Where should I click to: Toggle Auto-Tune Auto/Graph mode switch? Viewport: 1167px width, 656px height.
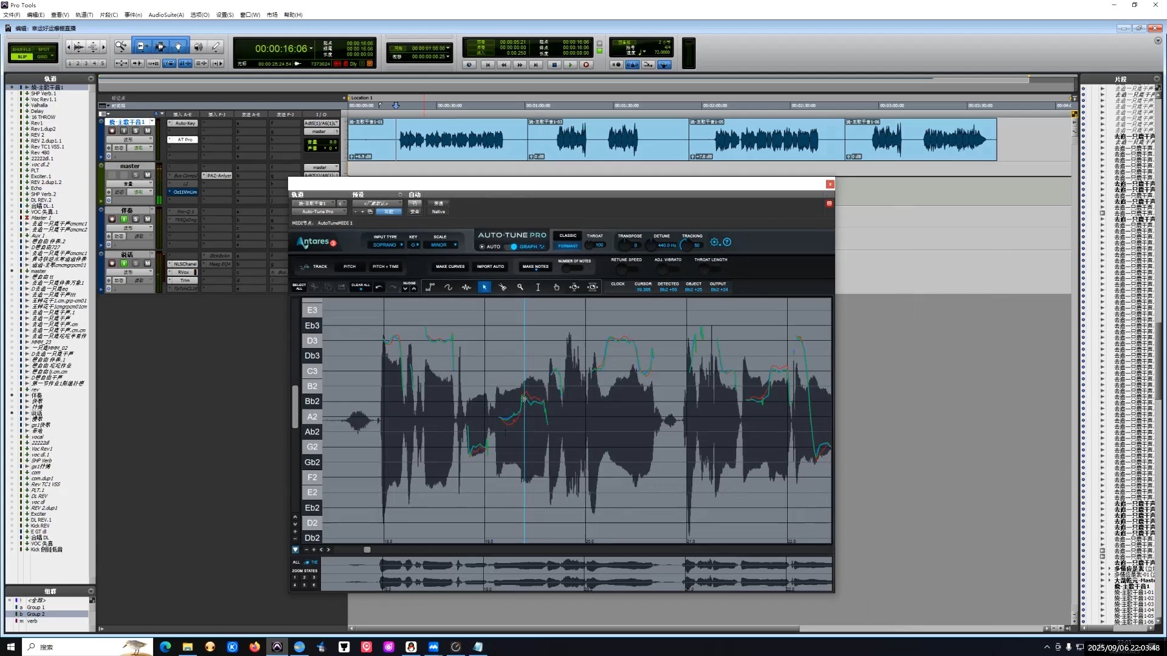tap(514, 247)
